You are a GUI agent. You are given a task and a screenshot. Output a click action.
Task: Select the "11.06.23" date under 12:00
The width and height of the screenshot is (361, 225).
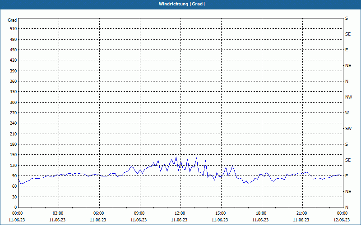pyautogui.click(x=179, y=220)
